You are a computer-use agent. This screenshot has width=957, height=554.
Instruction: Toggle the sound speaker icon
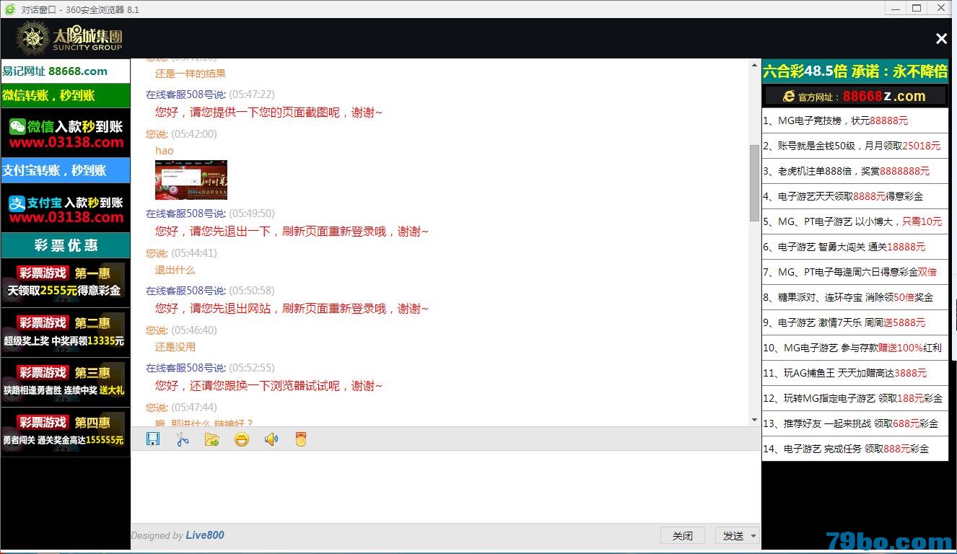(271, 439)
